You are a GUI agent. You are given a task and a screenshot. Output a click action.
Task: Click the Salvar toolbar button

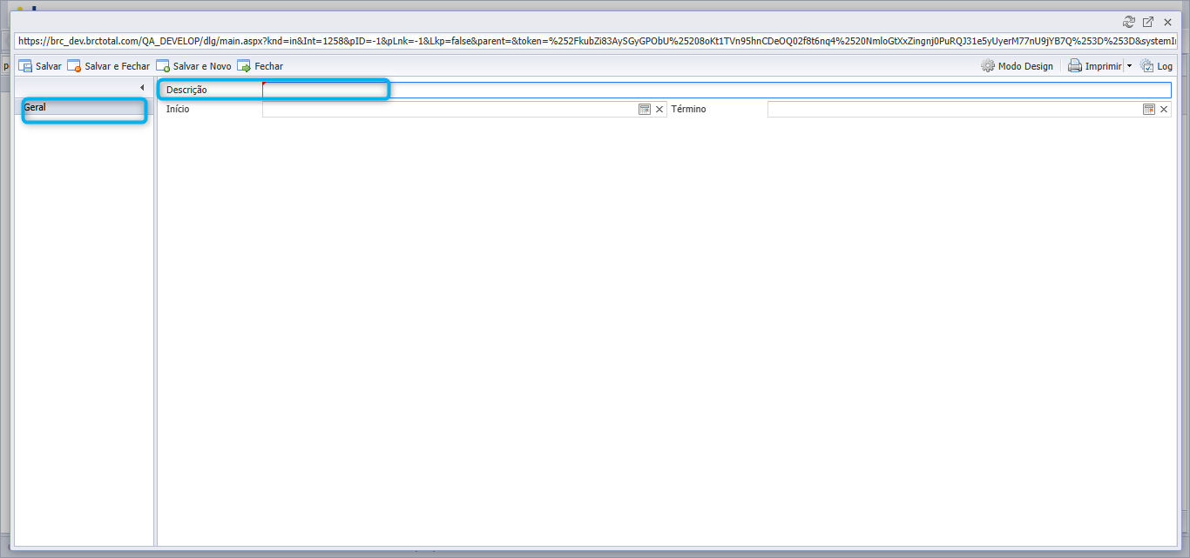40,66
